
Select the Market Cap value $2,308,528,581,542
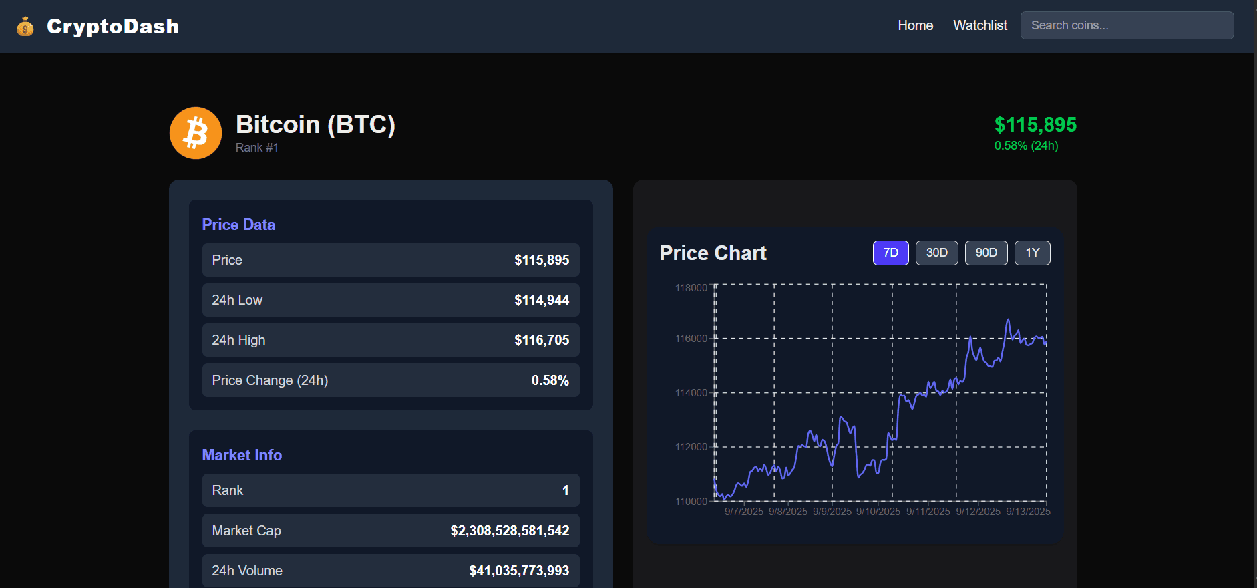(x=510, y=531)
